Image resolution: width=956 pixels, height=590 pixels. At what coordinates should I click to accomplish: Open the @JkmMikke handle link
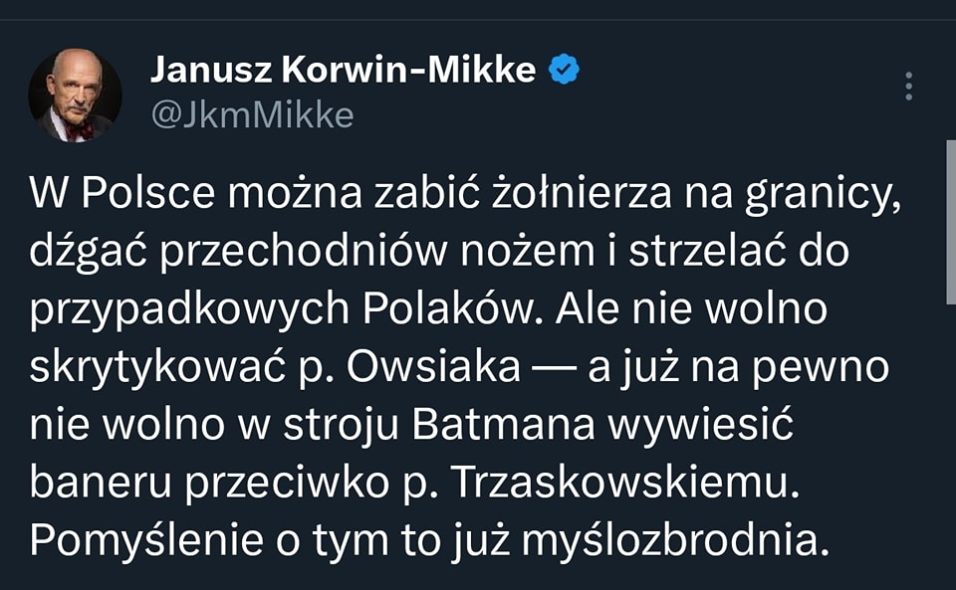tap(252, 115)
